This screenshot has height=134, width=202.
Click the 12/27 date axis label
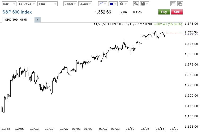(64, 129)
